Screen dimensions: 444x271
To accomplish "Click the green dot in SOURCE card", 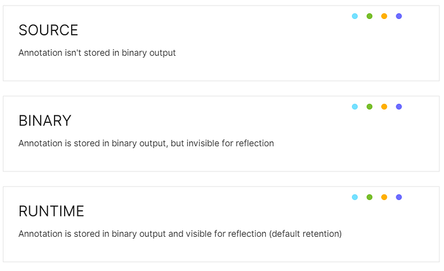I will [369, 16].
